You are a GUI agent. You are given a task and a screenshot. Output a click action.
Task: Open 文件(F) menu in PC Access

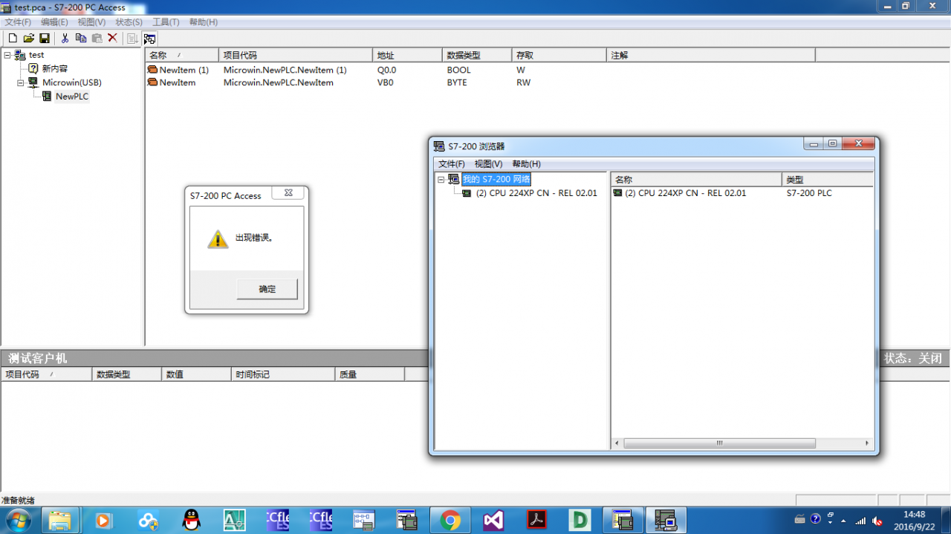click(18, 22)
